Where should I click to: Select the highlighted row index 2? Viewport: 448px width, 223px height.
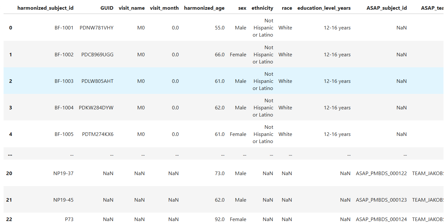tap(10, 81)
